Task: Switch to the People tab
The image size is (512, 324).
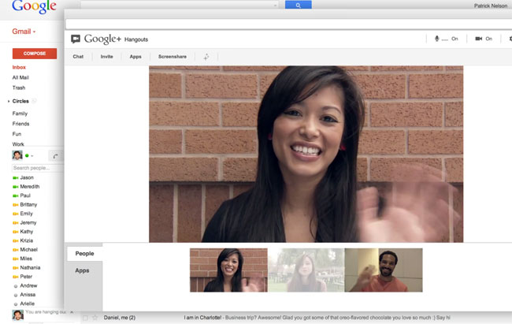Action: (x=84, y=254)
